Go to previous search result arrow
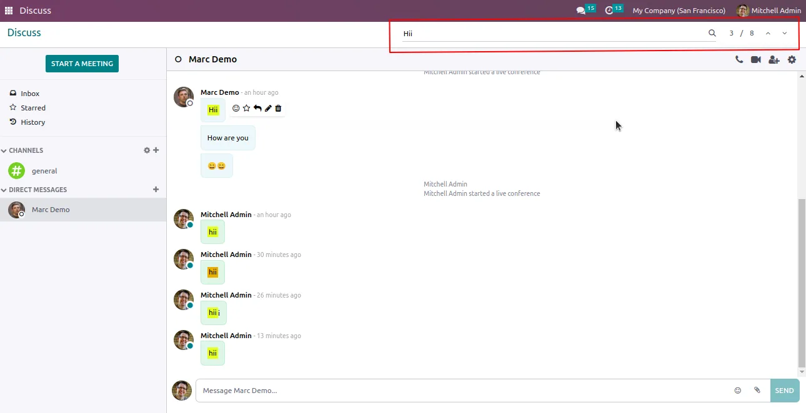 click(x=768, y=33)
